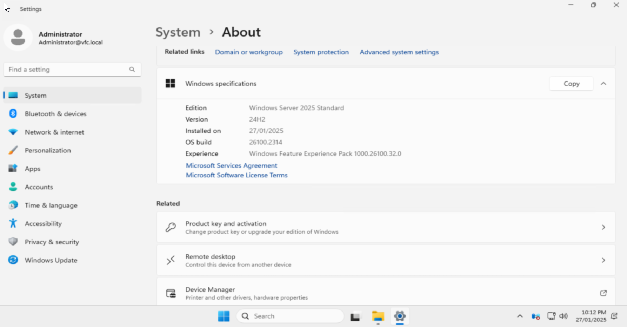
Task: Copy the Windows specifications
Action: click(x=571, y=84)
